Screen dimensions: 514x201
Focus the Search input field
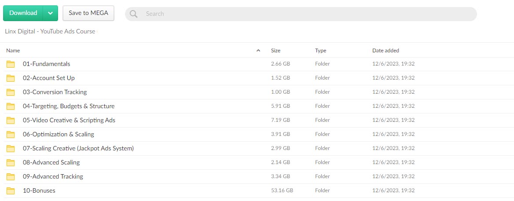coord(301,14)
